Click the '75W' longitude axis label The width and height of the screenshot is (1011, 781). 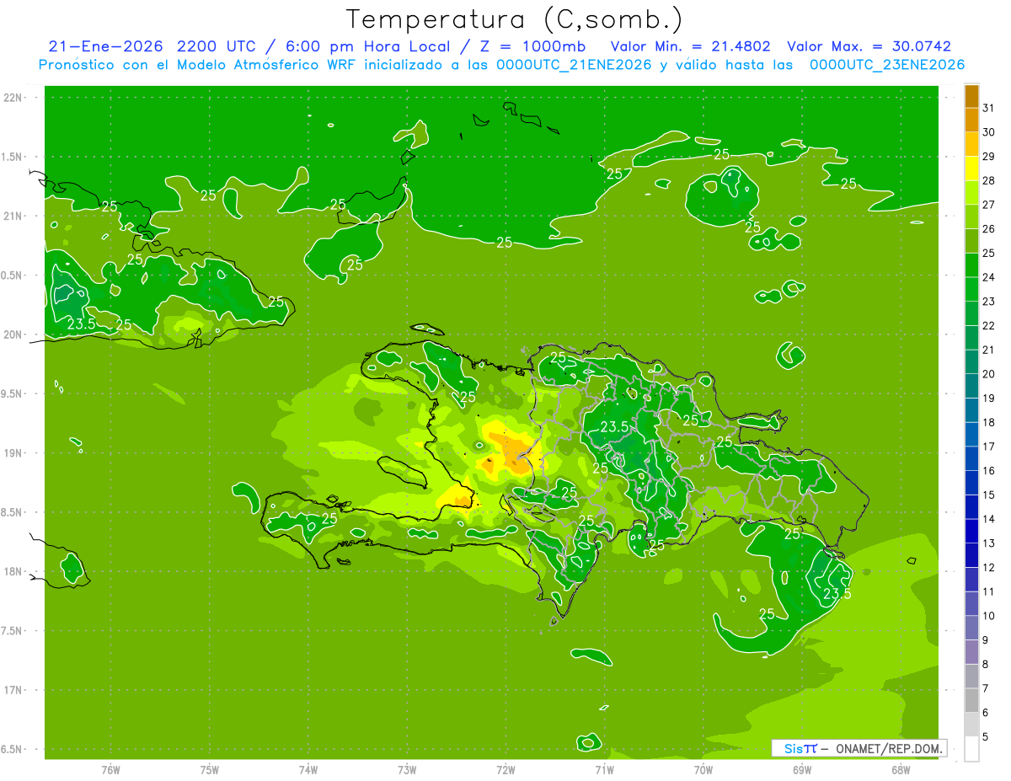(210, 770)
